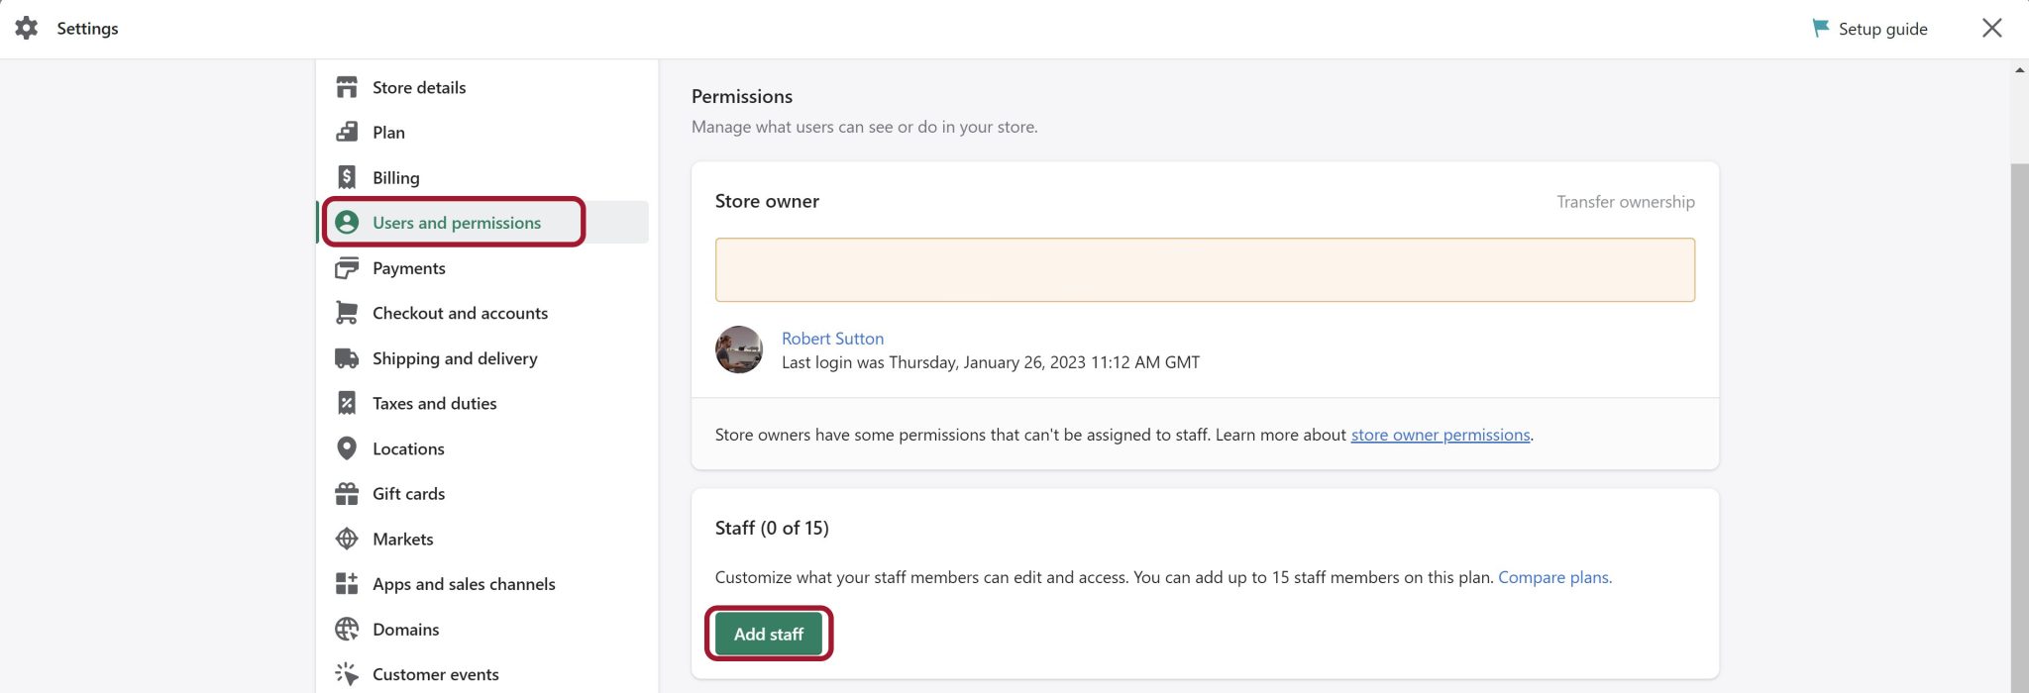Click the Setup guide flag icon
The height and width of the screenshot is (693, 2029).
(1821, 28)
